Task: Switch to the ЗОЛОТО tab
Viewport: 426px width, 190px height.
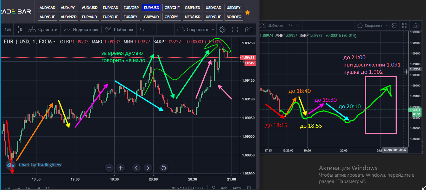Action: click(x=234, y=17)
